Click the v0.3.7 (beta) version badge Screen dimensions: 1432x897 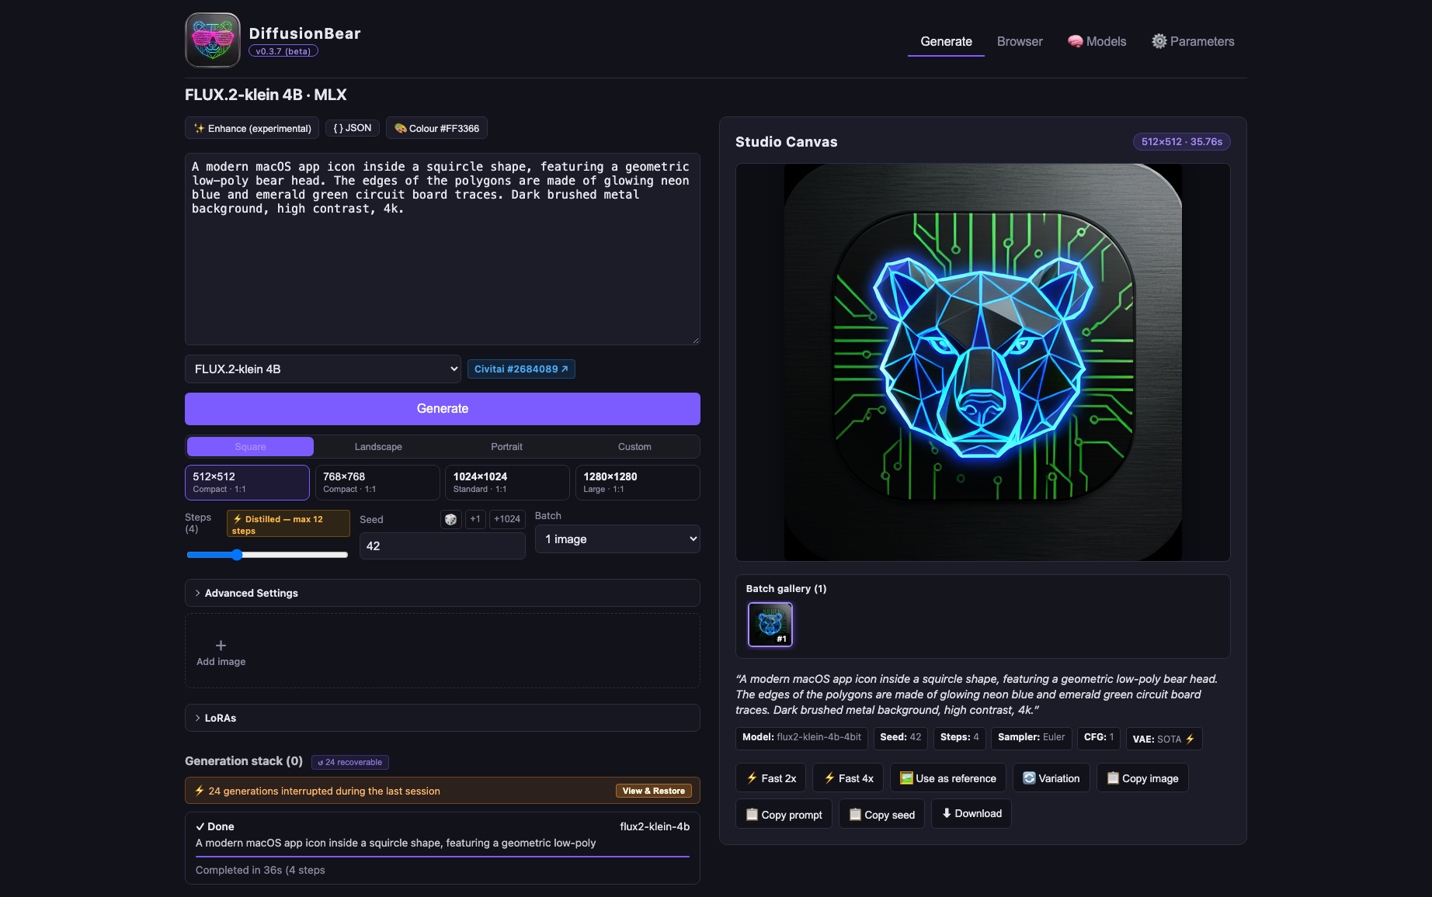pos(283,51)
